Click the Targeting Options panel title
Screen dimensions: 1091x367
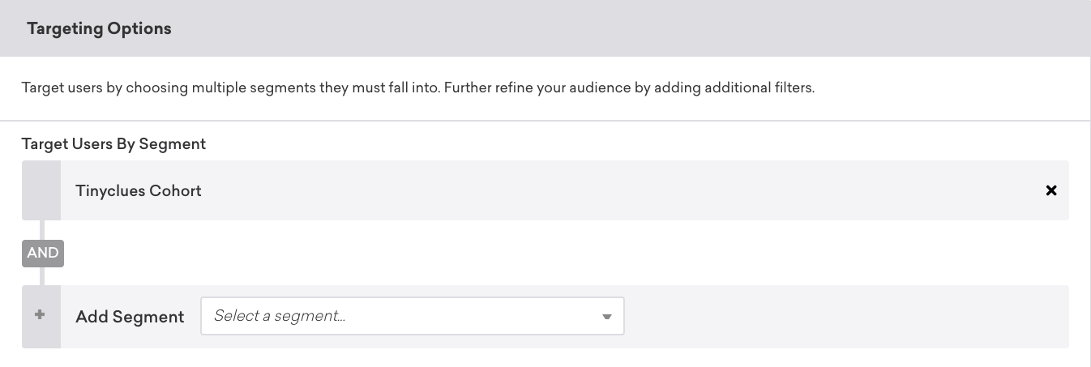(99, 28)
